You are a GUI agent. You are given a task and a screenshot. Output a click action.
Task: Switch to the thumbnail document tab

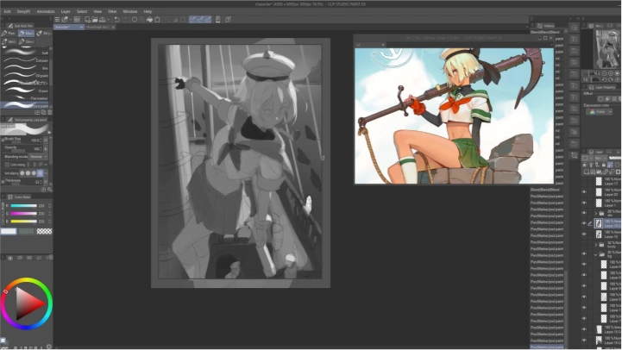pyautogui.click(x=97, y=27)
